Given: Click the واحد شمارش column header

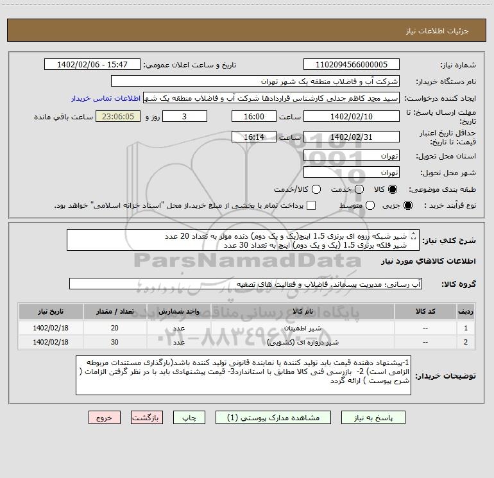Looking at the screenshot, I should (178, 311).
